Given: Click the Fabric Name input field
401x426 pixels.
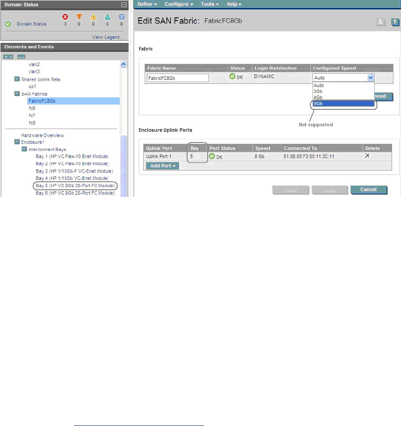Looking at the screenshot, I should [178, 78].
